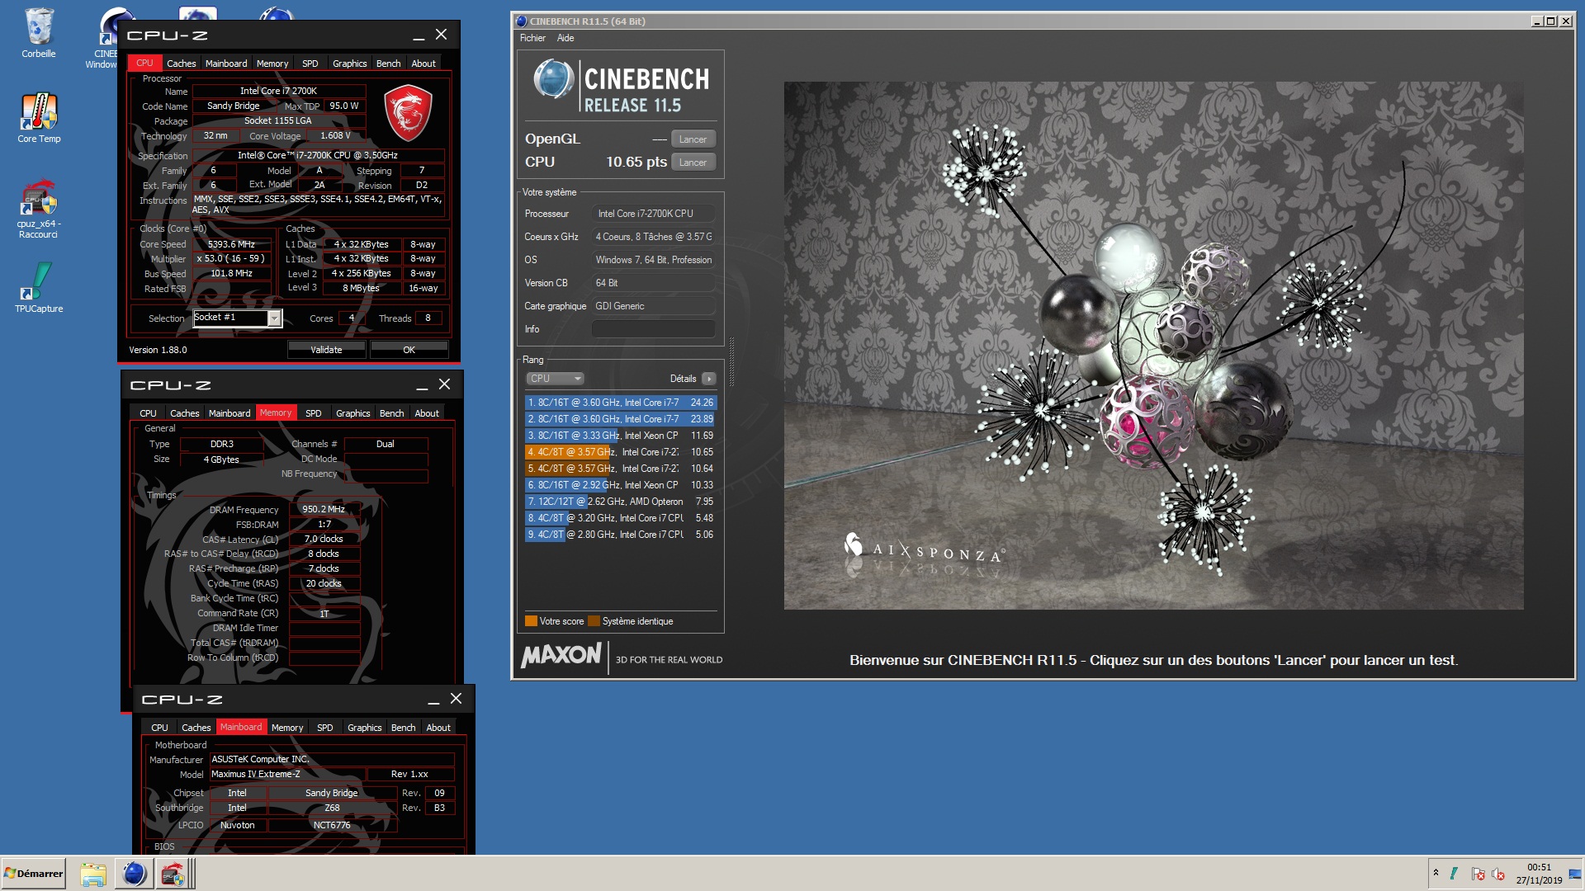Click the splitter grip beside the Rang panel
The height and width of the screenshot is (891, 1585).
(731, 361)
